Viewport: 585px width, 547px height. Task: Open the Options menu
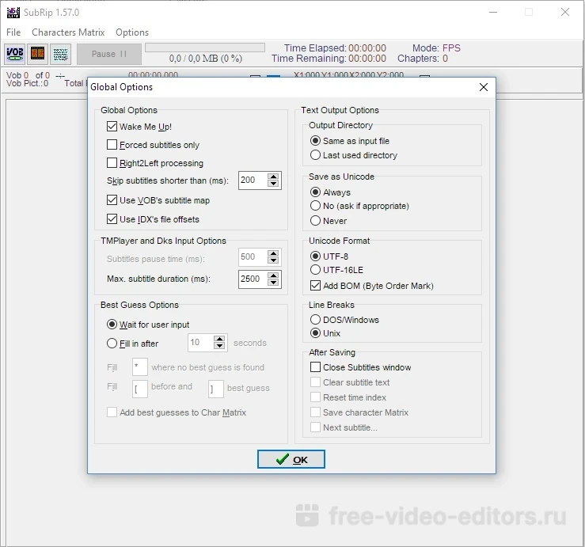coord(132,32)
